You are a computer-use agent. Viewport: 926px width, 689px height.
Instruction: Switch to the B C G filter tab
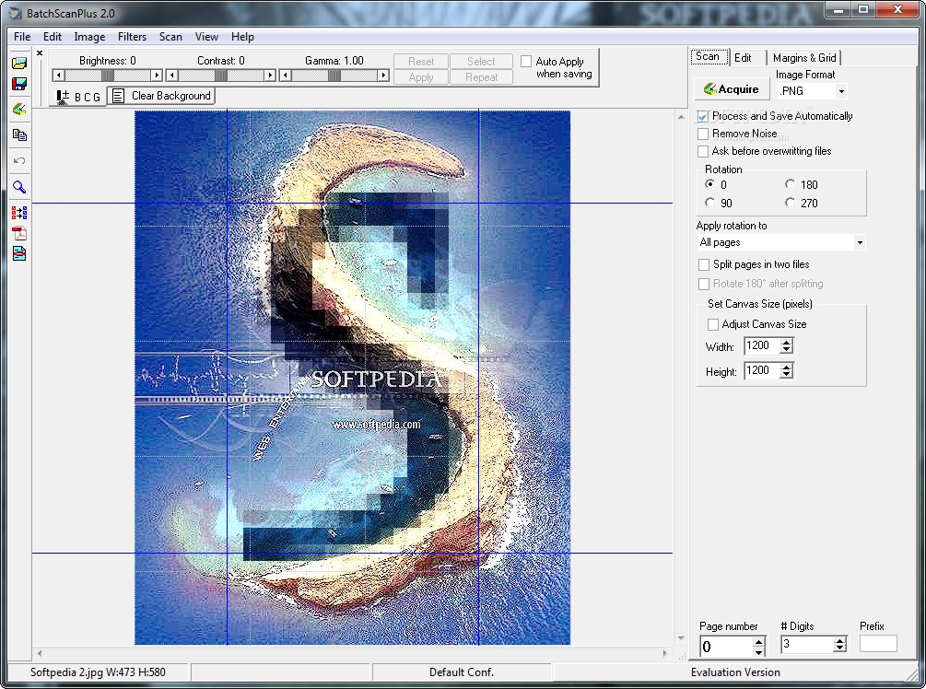click(79, 97)
